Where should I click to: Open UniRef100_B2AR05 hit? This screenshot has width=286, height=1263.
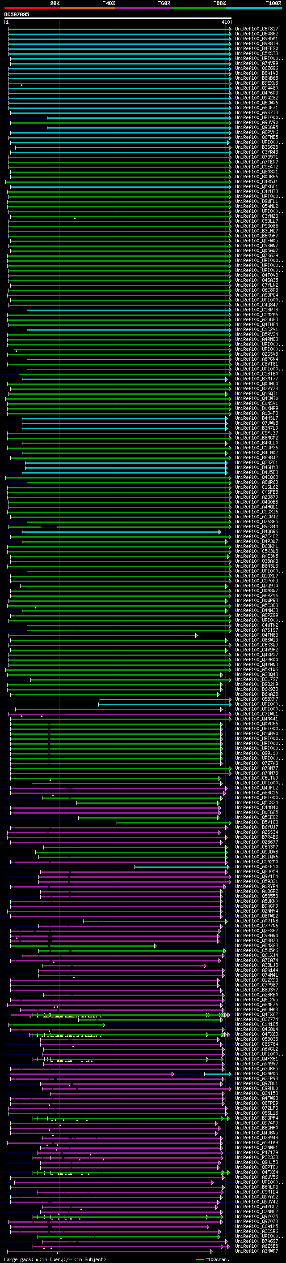coord(257,1074)
